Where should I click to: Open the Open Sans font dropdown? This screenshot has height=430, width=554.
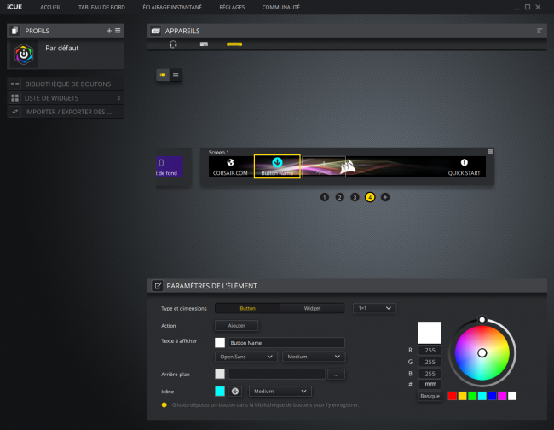pos(246,357)
